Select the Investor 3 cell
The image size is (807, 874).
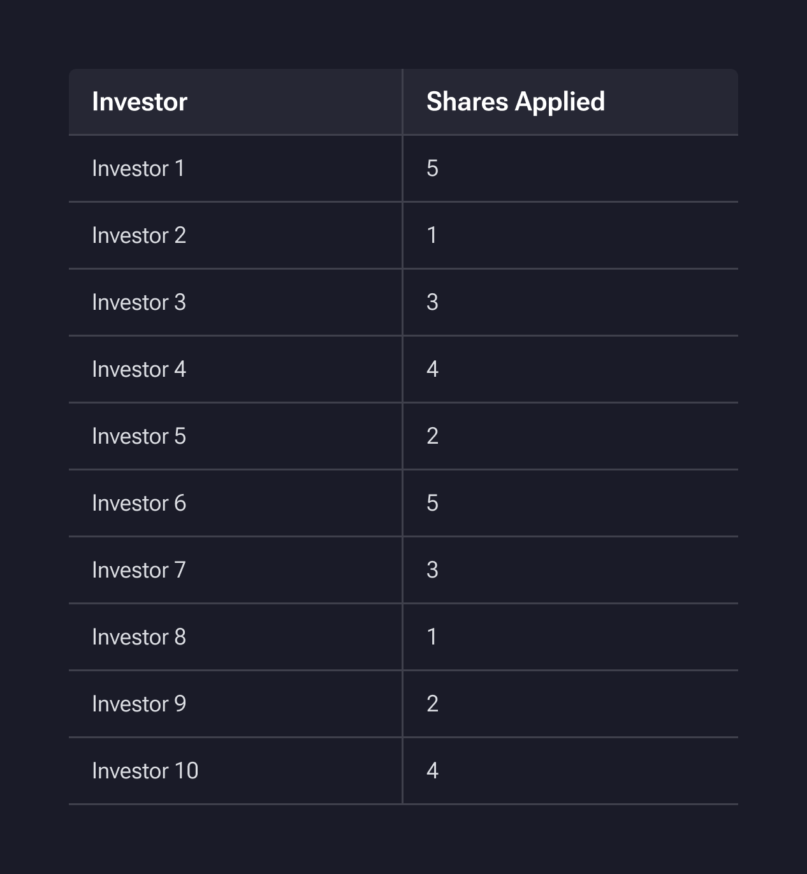pyautogui.click(x=139, y=302)
